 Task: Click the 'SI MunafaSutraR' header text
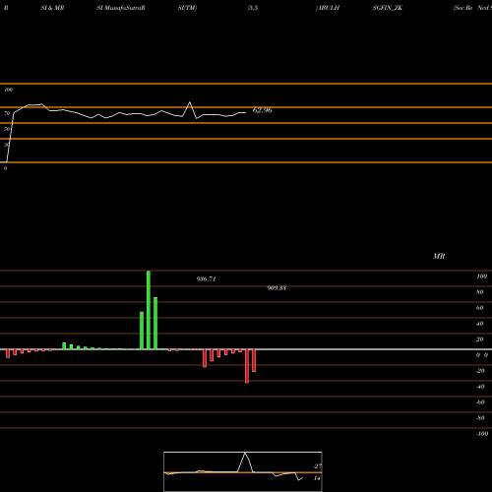point(121,8)
